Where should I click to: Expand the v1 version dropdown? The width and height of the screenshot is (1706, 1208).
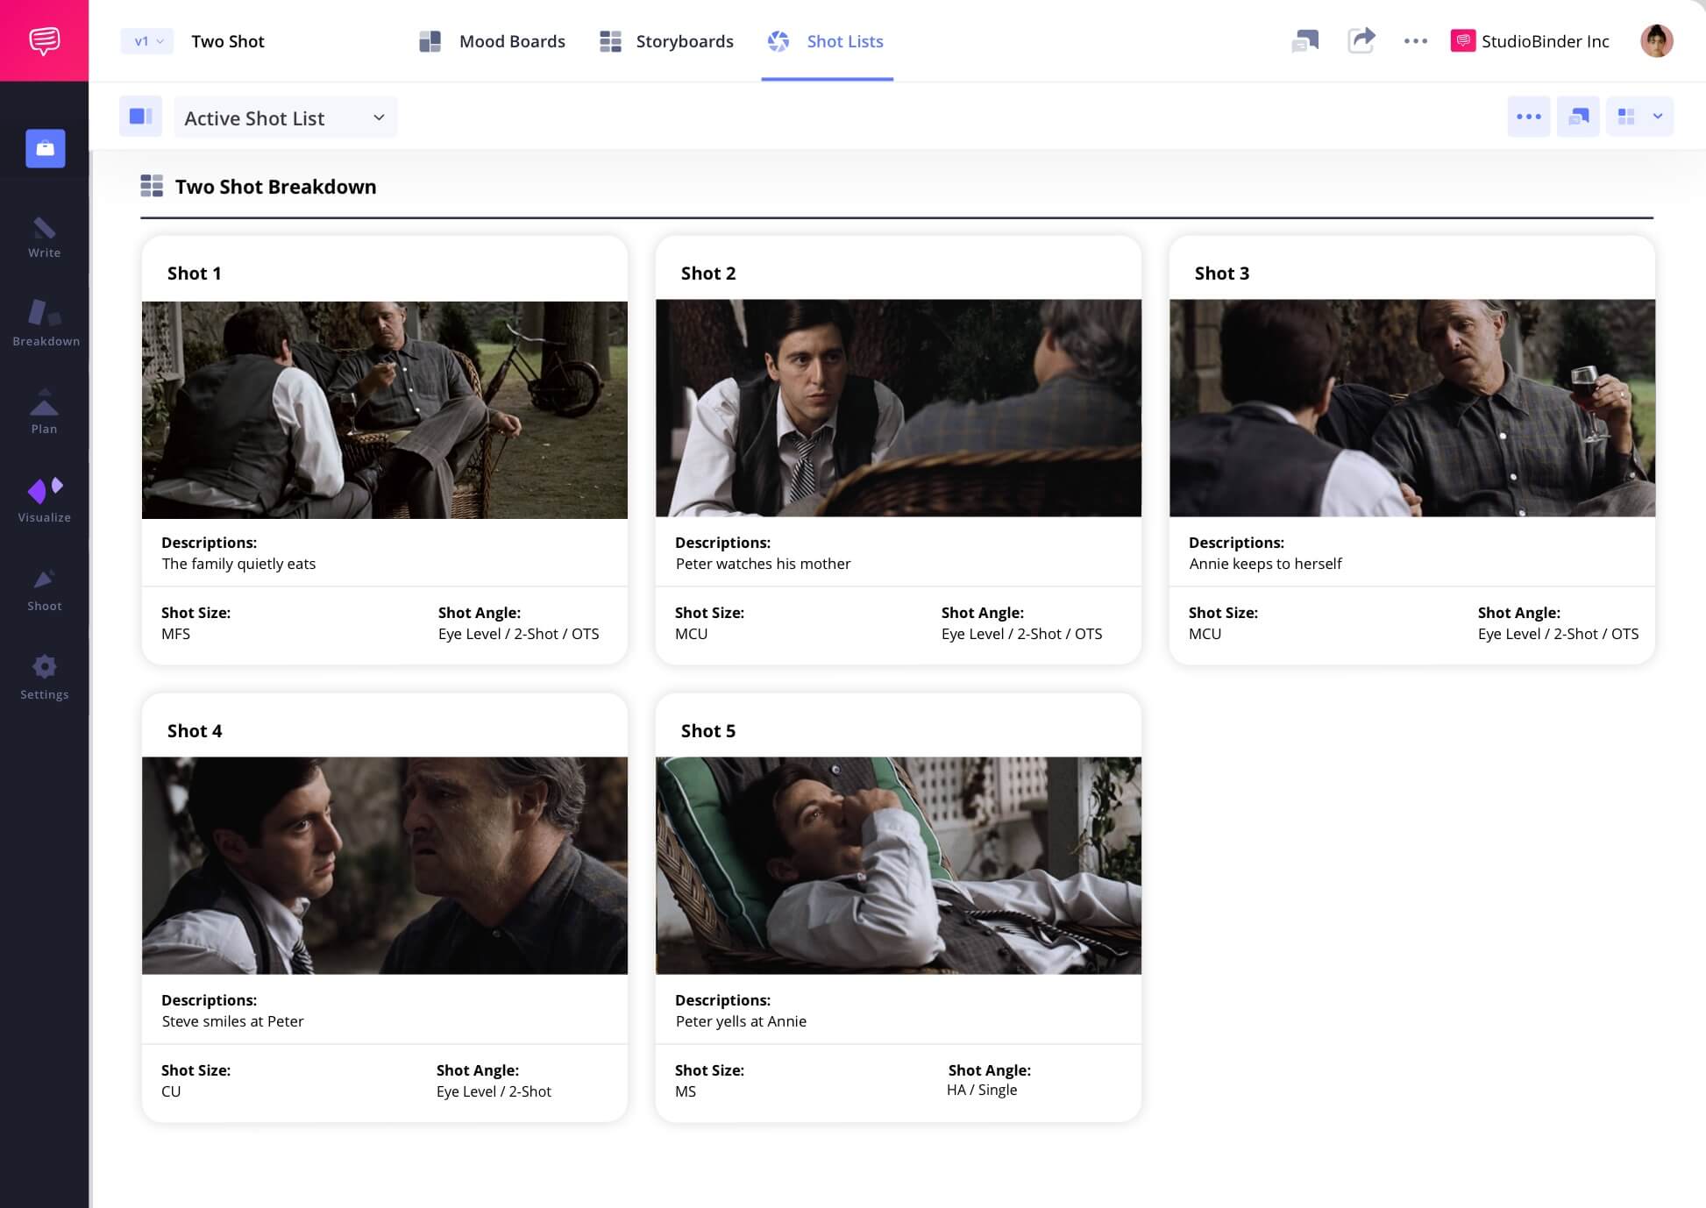tap(146, 40)
